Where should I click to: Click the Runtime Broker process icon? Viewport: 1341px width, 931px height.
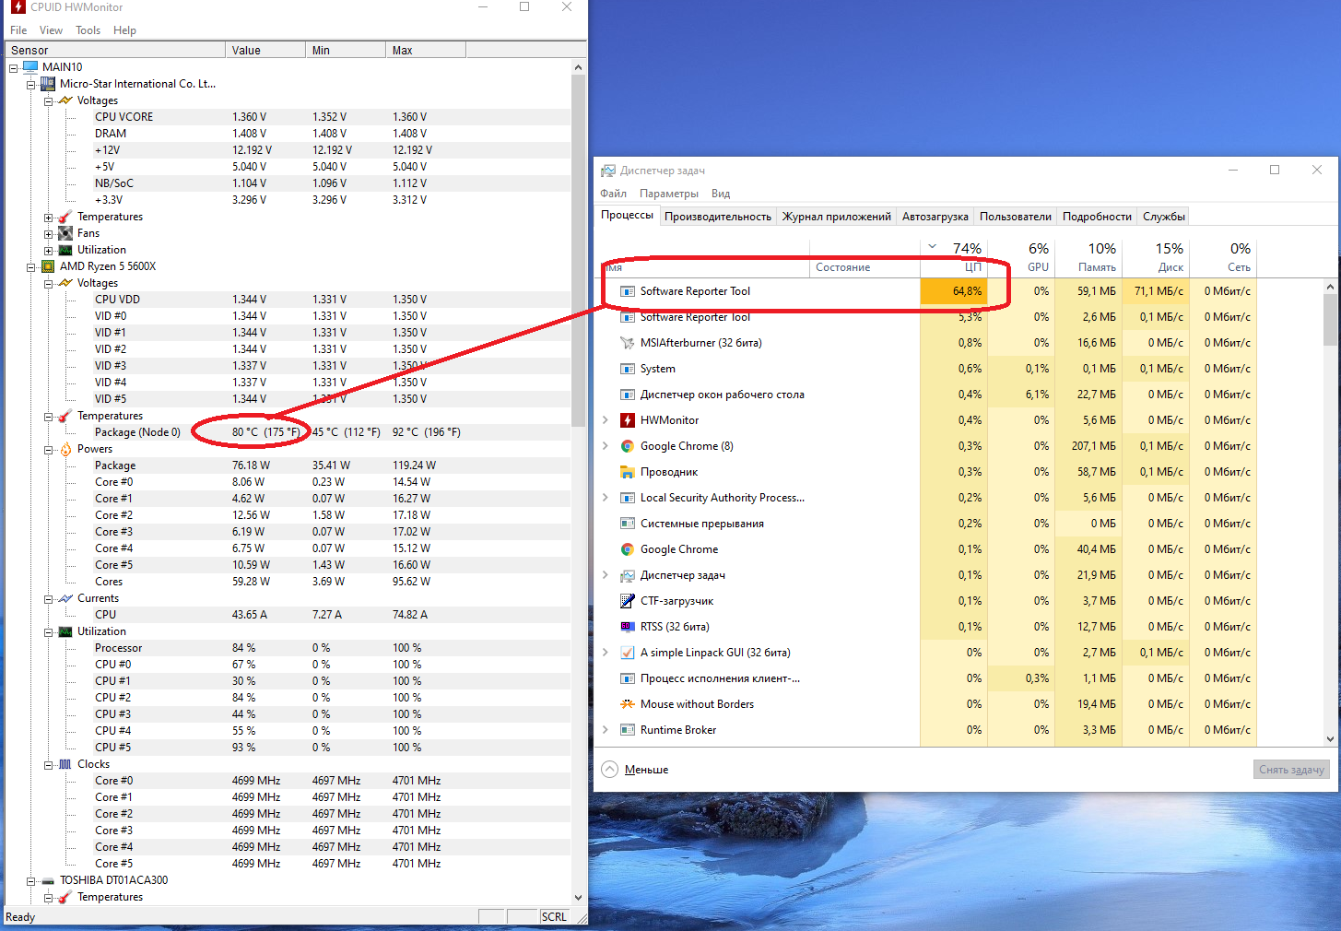628,730
